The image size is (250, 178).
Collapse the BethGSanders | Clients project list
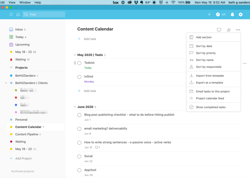point(6,83)
